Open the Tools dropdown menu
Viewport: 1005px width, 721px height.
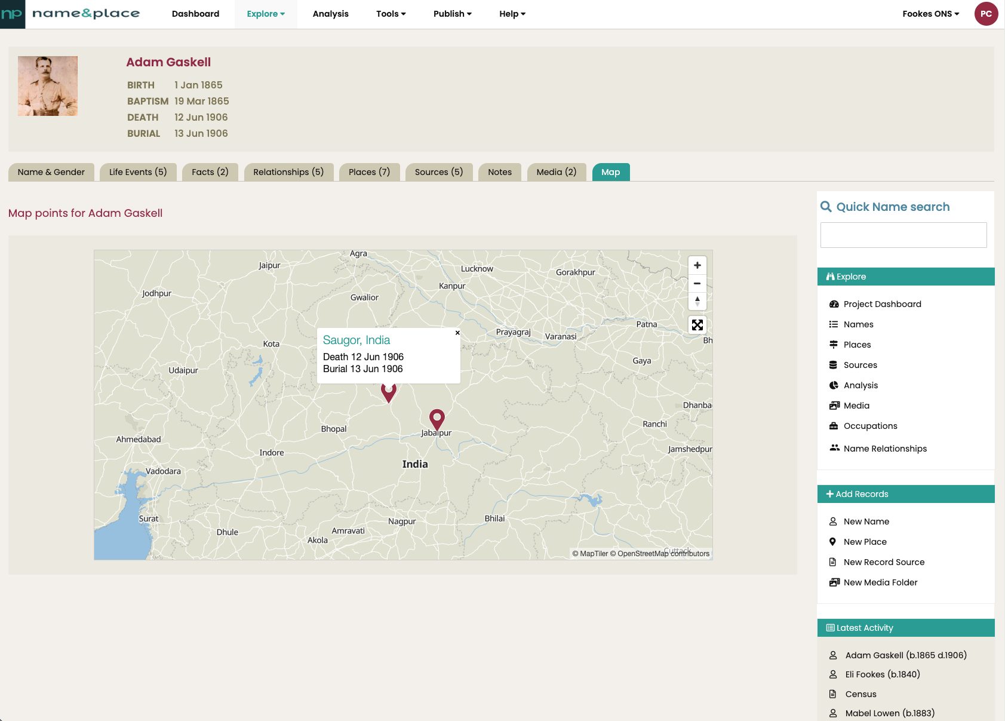(391, 14)
